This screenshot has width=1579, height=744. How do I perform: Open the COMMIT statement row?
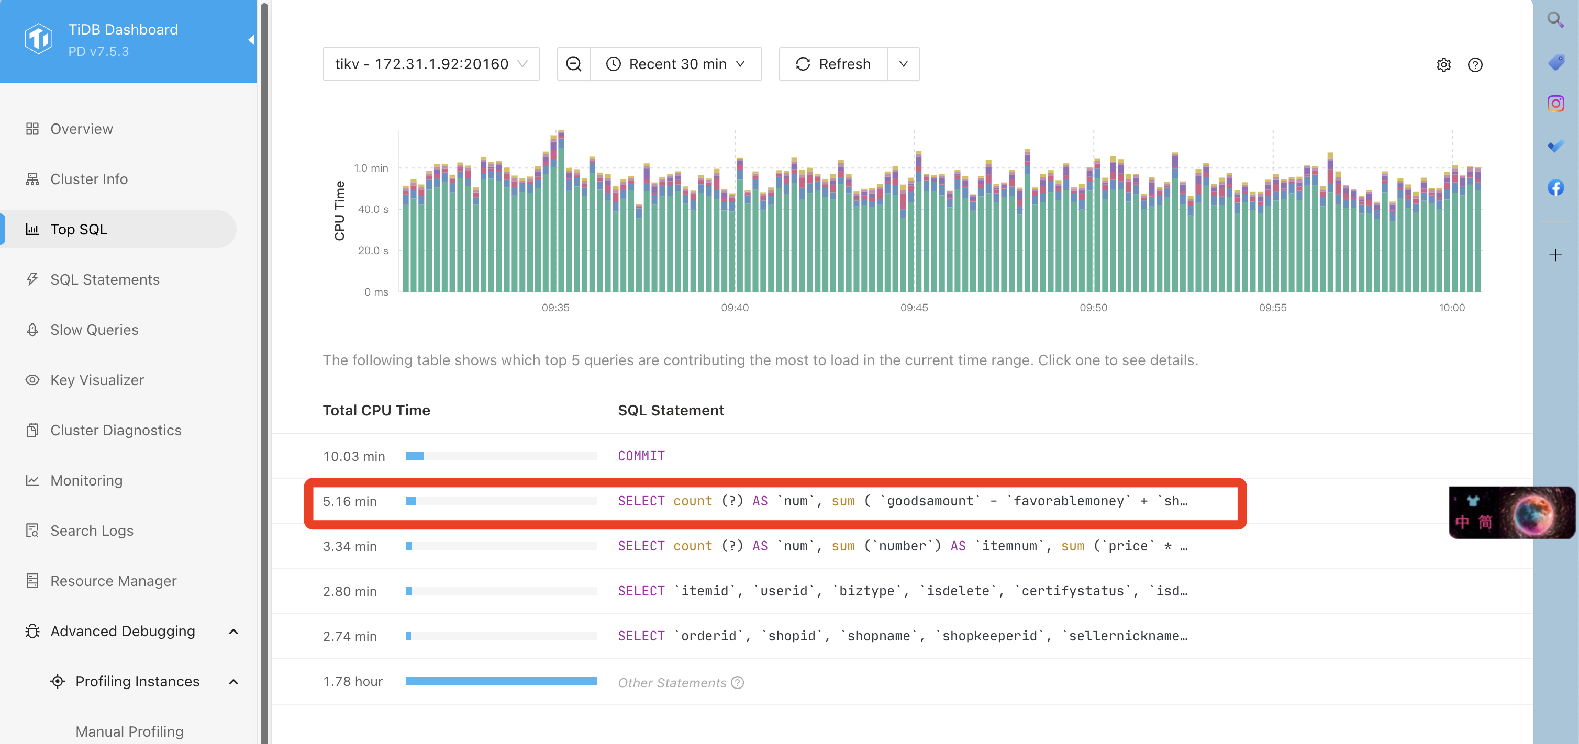(640, 456)
